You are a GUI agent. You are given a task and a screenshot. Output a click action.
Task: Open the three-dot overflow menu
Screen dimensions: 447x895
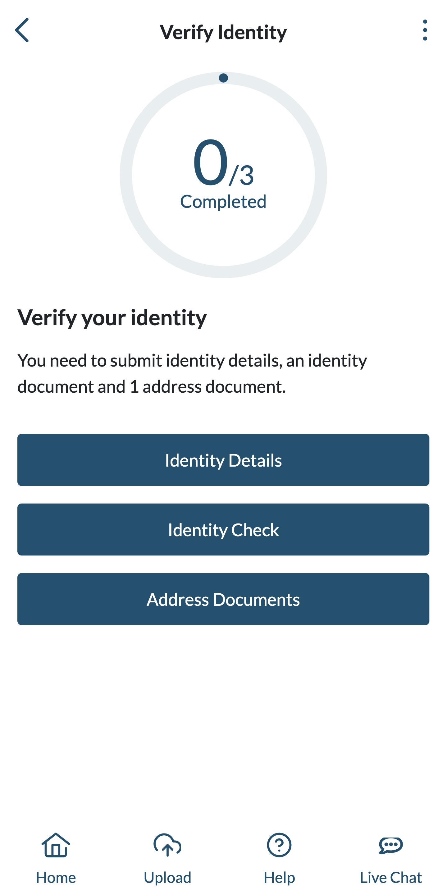tap(424, 30)
